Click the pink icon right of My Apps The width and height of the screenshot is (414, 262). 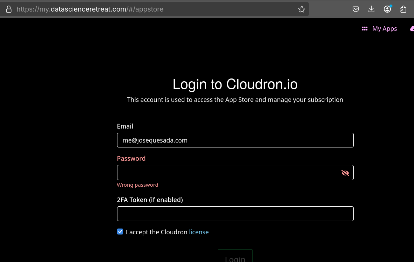412,28
